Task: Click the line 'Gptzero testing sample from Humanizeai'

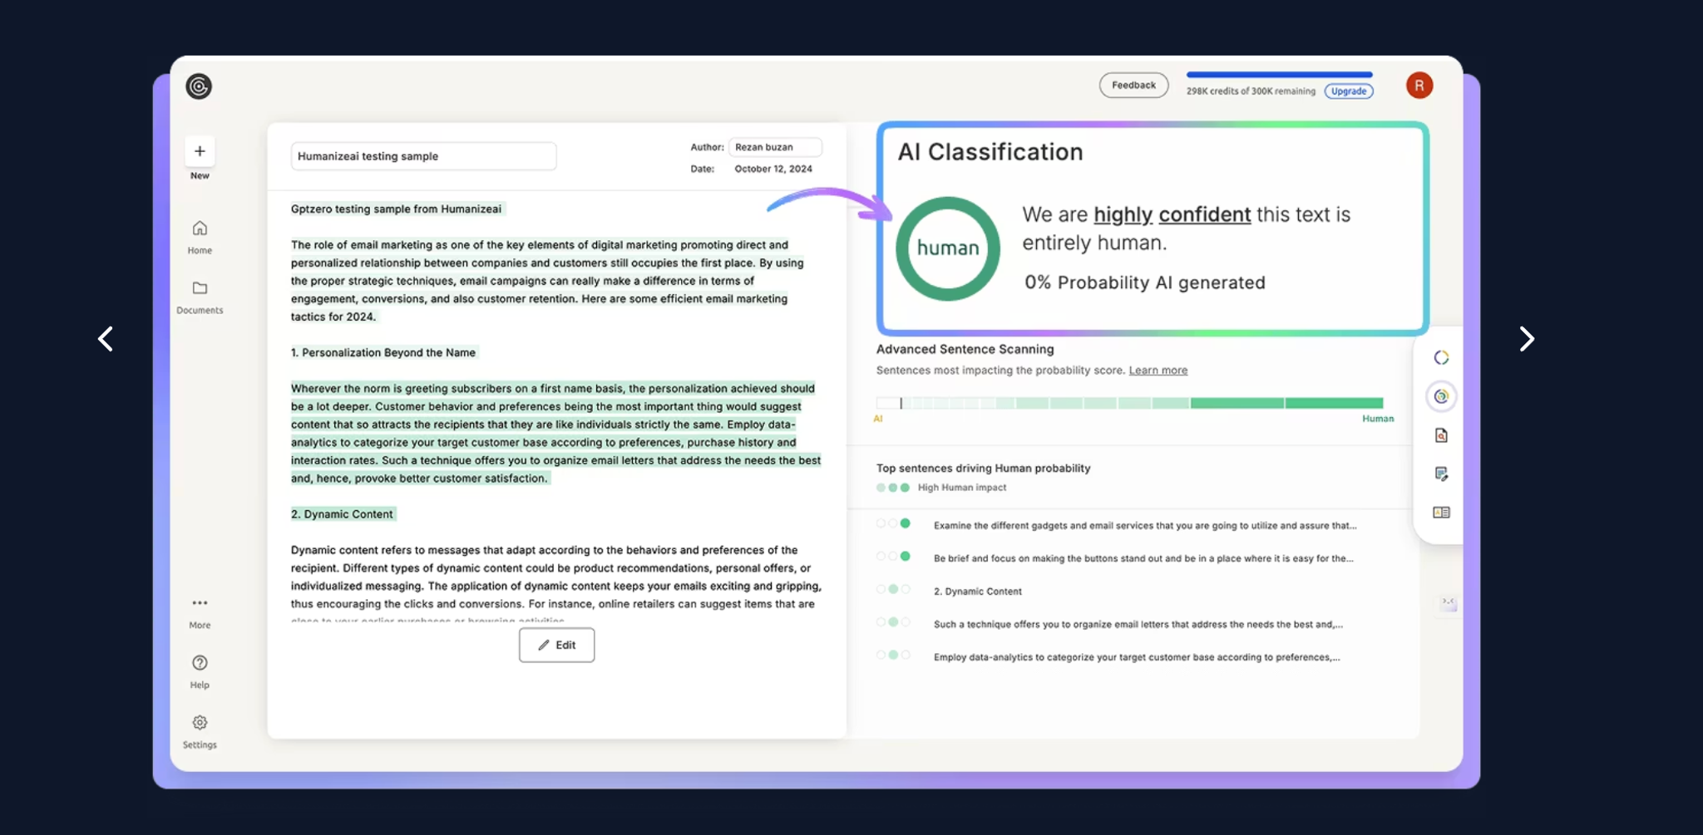Action: click(397, 209)
